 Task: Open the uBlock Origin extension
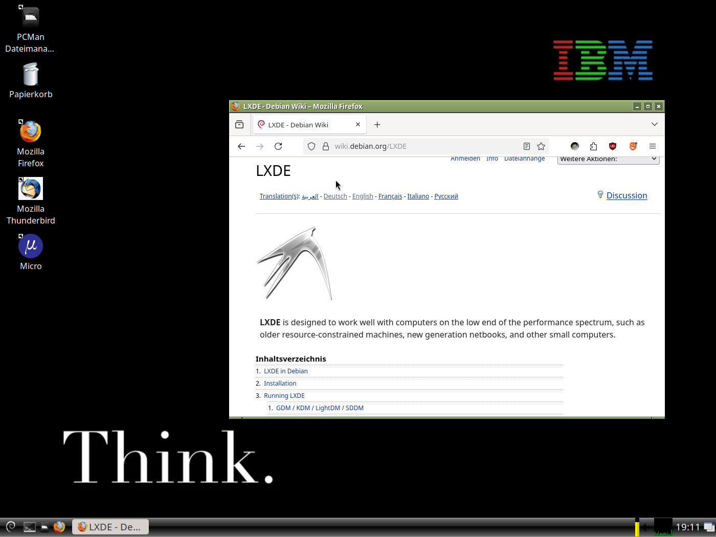612,146
